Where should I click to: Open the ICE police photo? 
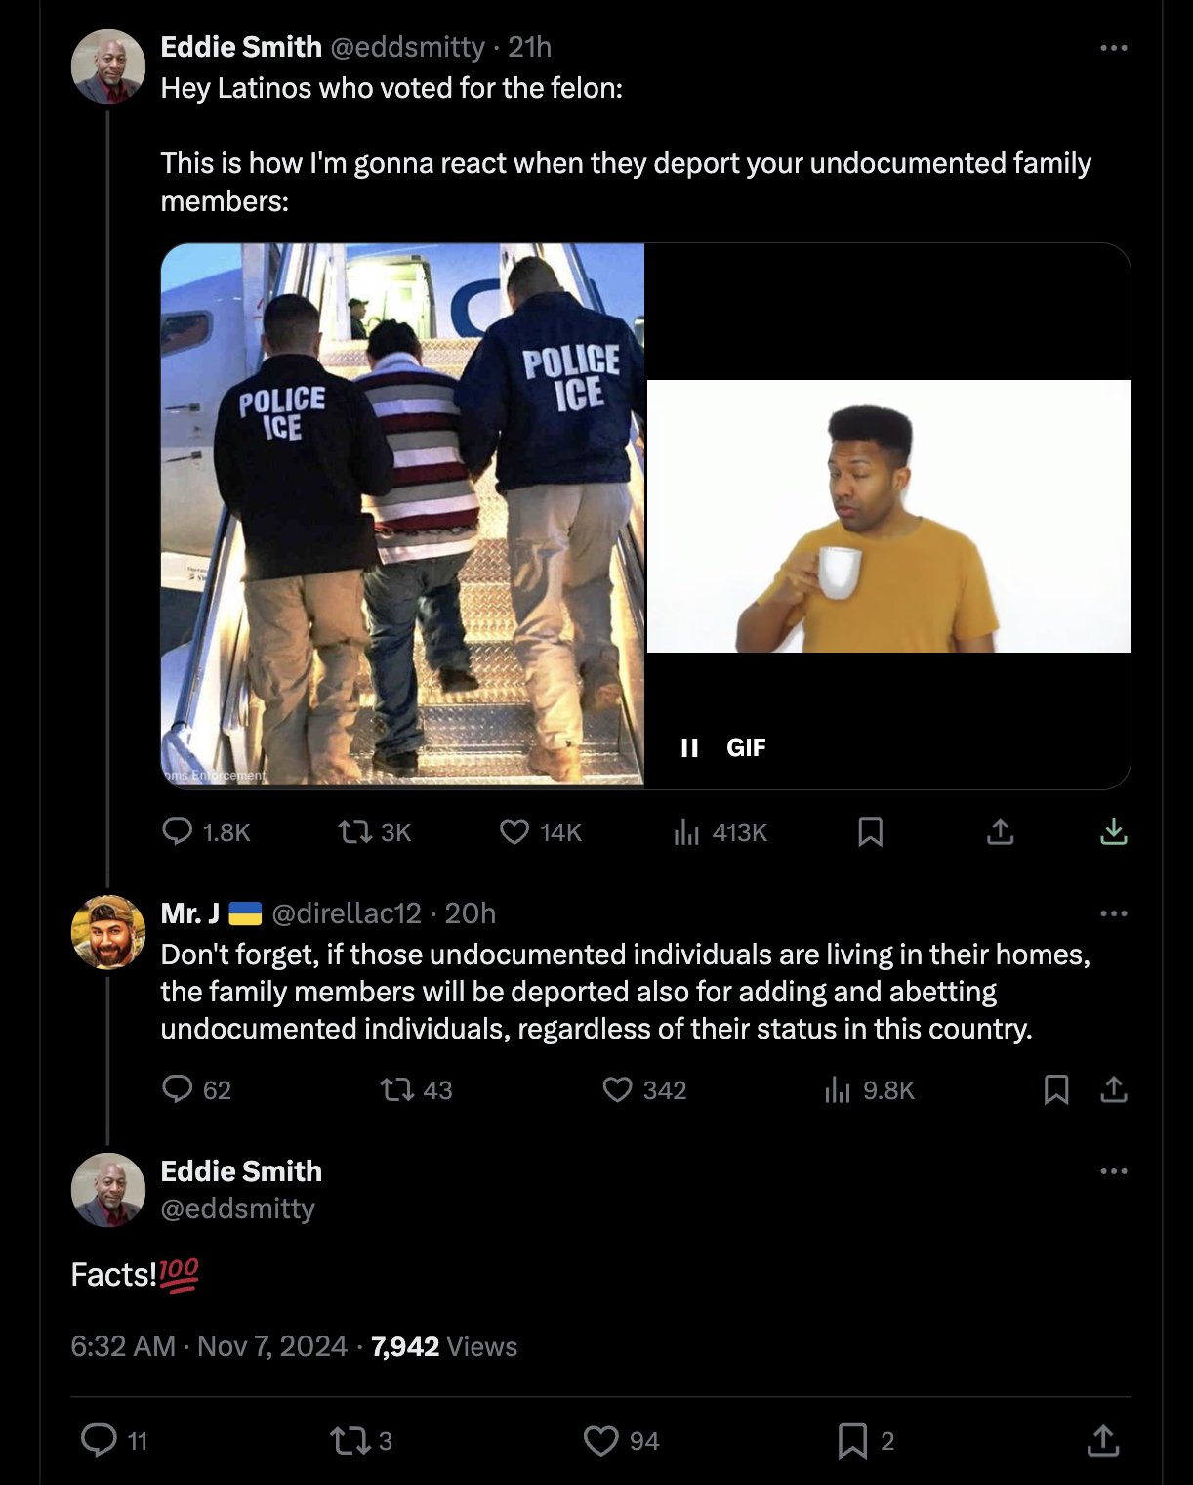pos(402,514)
